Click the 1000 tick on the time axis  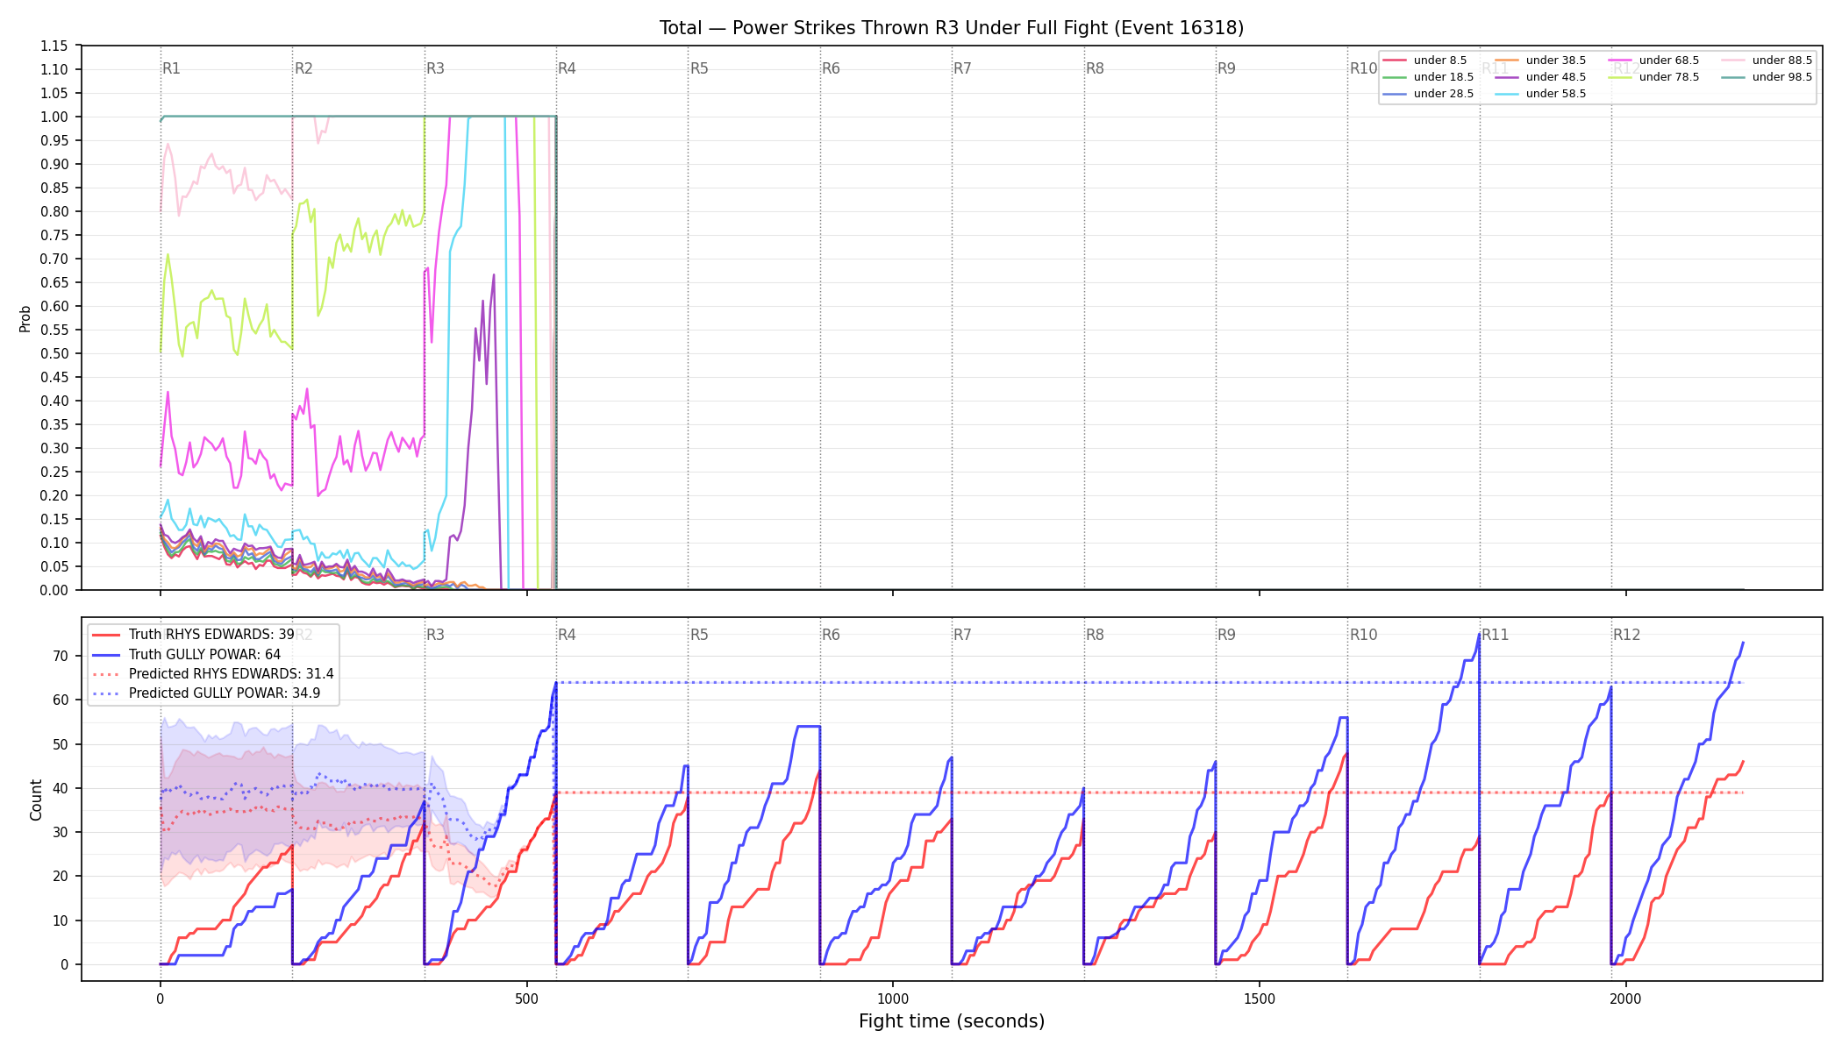click(893, 999)
